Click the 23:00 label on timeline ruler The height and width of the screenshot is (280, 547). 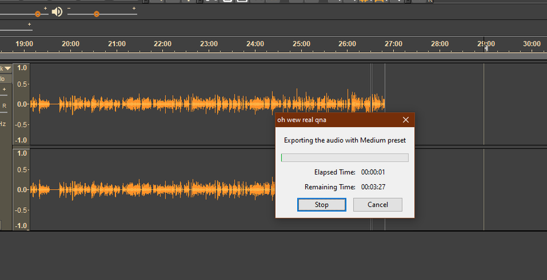click(208, 44)
